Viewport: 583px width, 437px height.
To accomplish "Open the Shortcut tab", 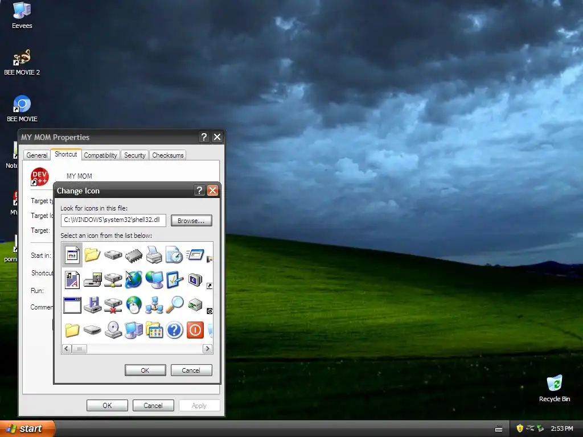I will pyautogui.click(x=66, y=154).
